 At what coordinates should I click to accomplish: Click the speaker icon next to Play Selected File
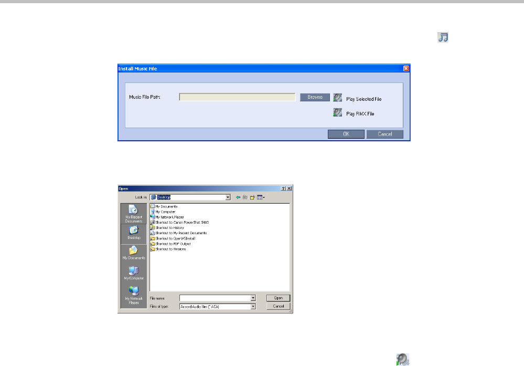[337, 97]
